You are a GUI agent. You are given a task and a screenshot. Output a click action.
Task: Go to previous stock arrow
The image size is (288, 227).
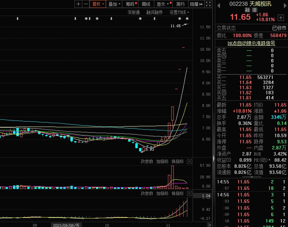coord(218,6)
